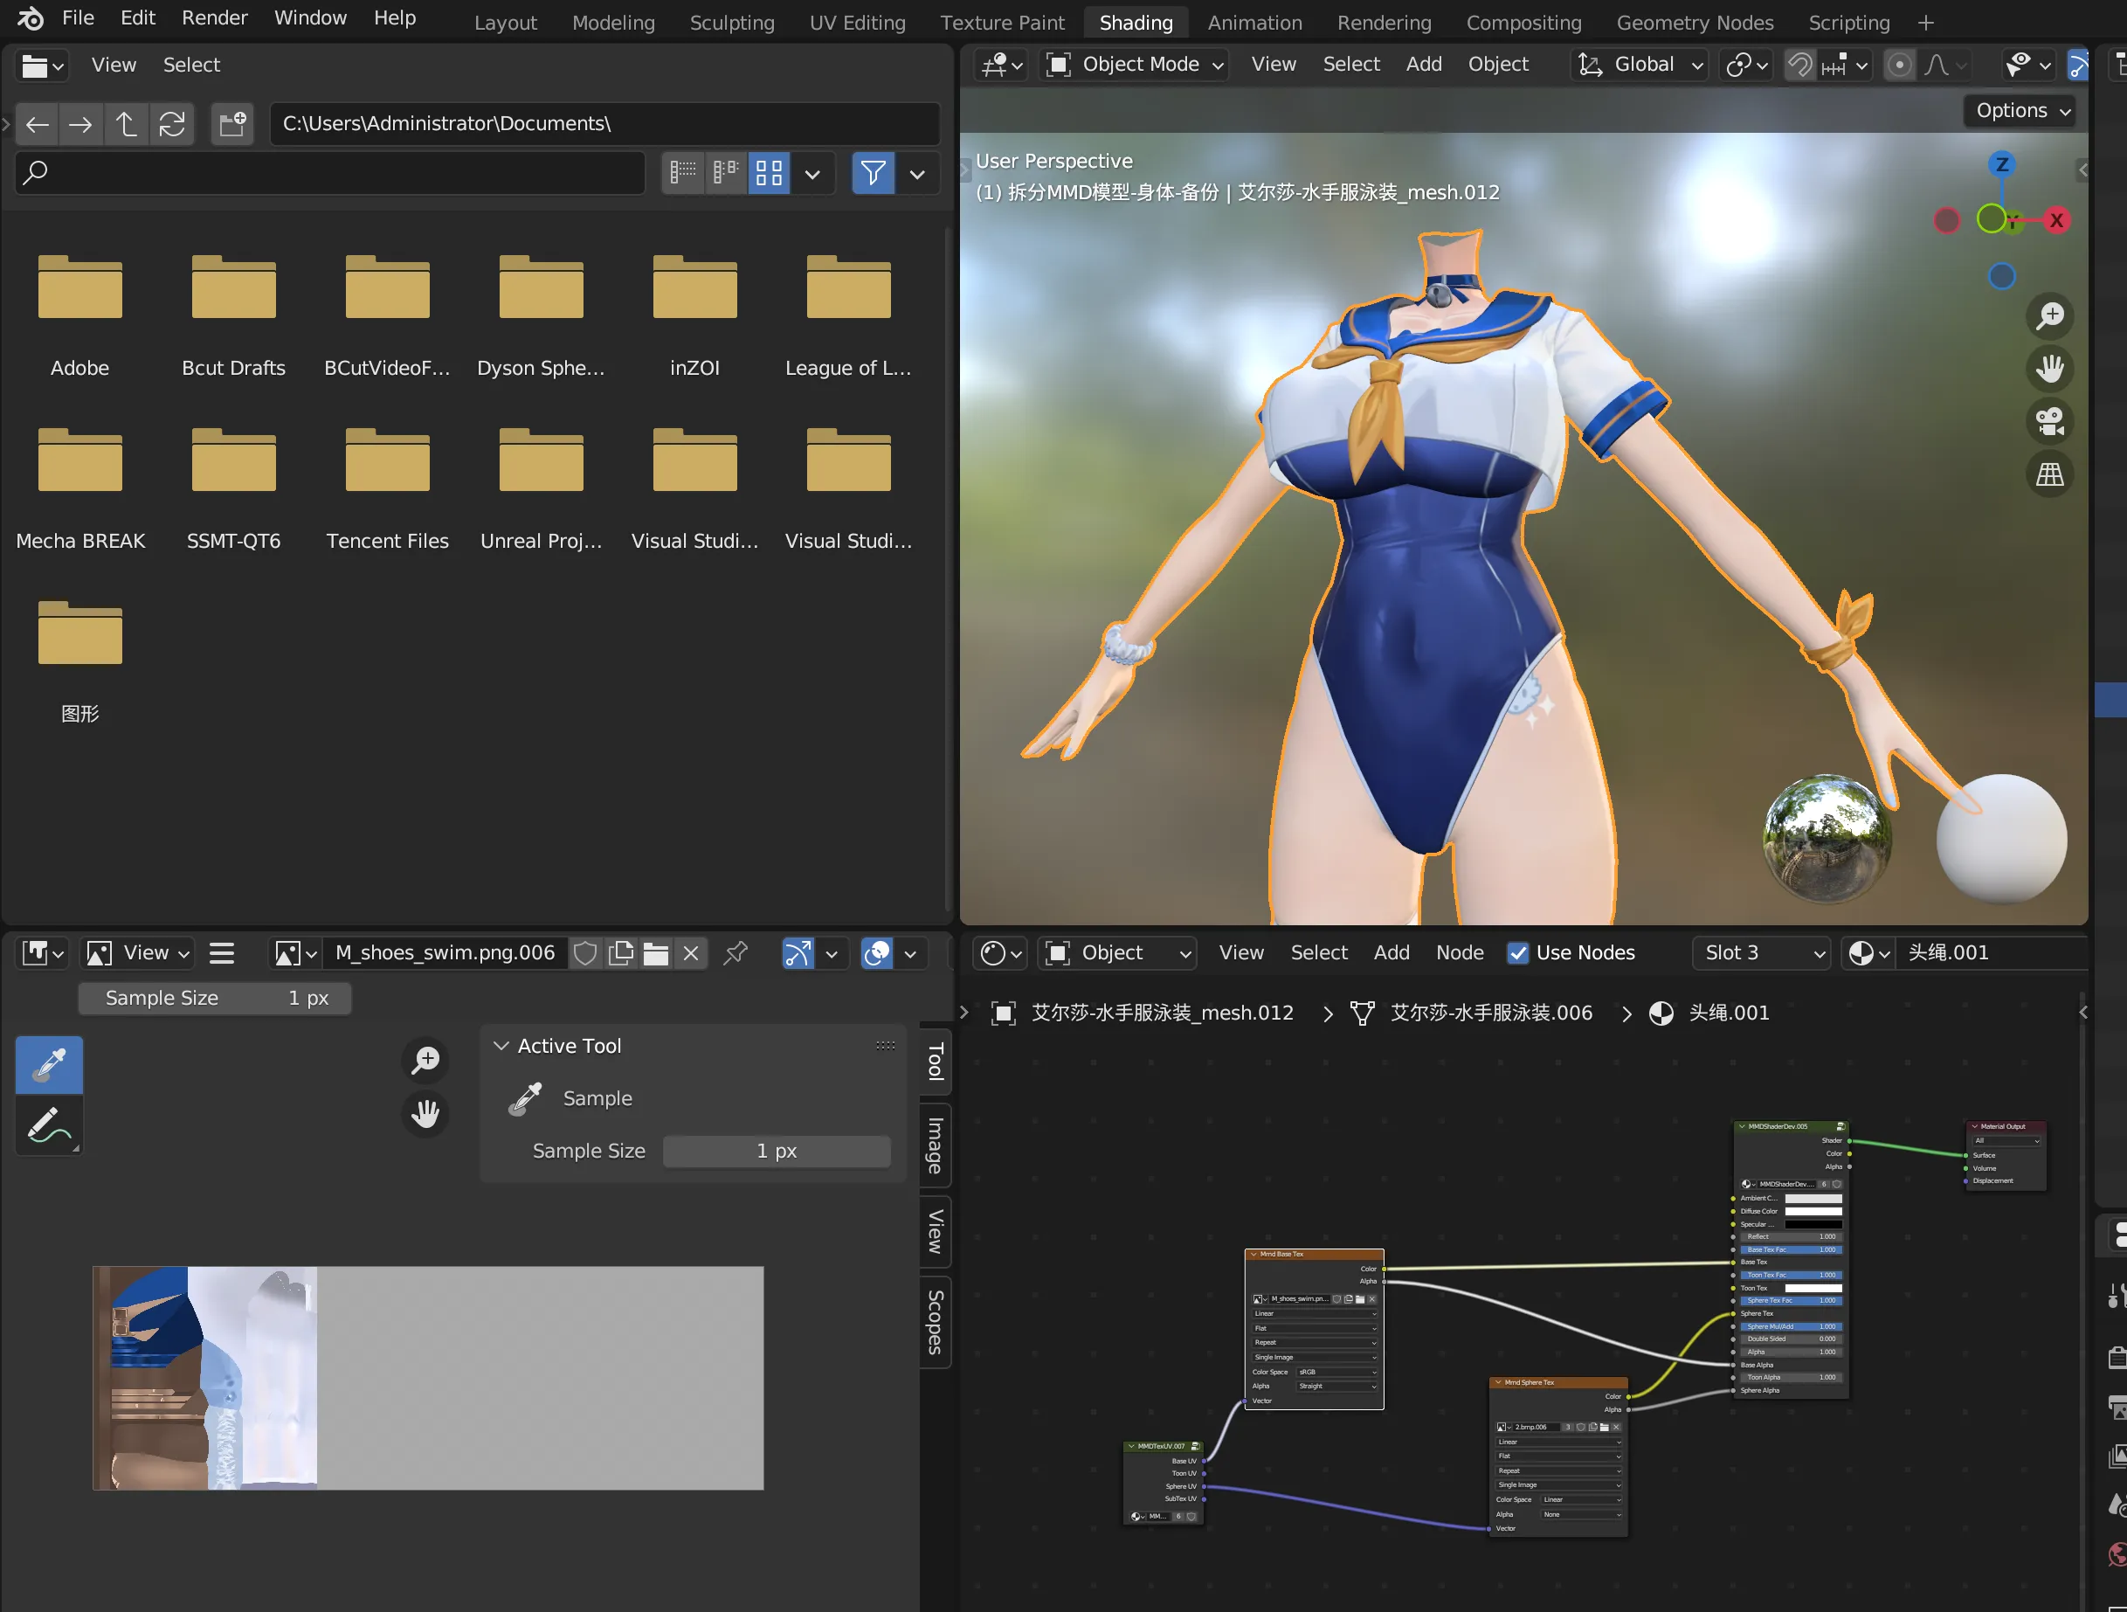Toggle proportional editing in the 3D viewport
2127x1612 pixels.
click(1899, 65)
